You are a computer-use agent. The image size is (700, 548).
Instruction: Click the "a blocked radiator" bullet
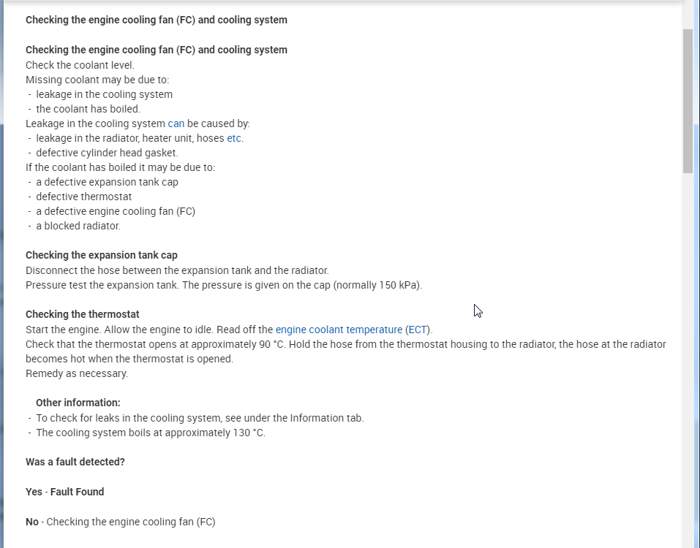78,226
